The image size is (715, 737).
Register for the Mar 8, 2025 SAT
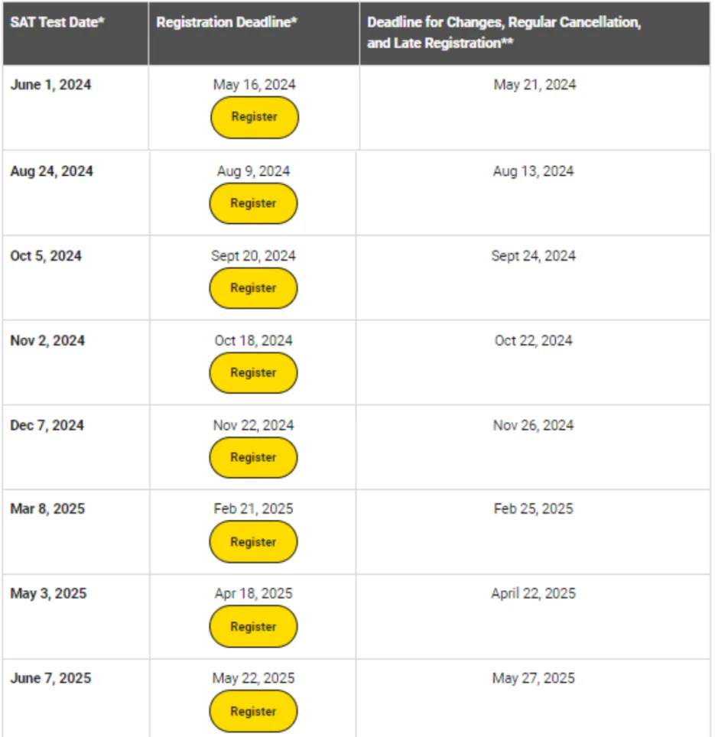click(253, 542)
